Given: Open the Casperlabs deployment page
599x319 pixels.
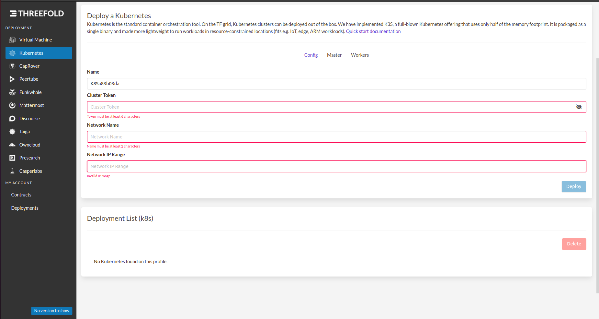Looking at the screenshot, I should click(30, 171).
